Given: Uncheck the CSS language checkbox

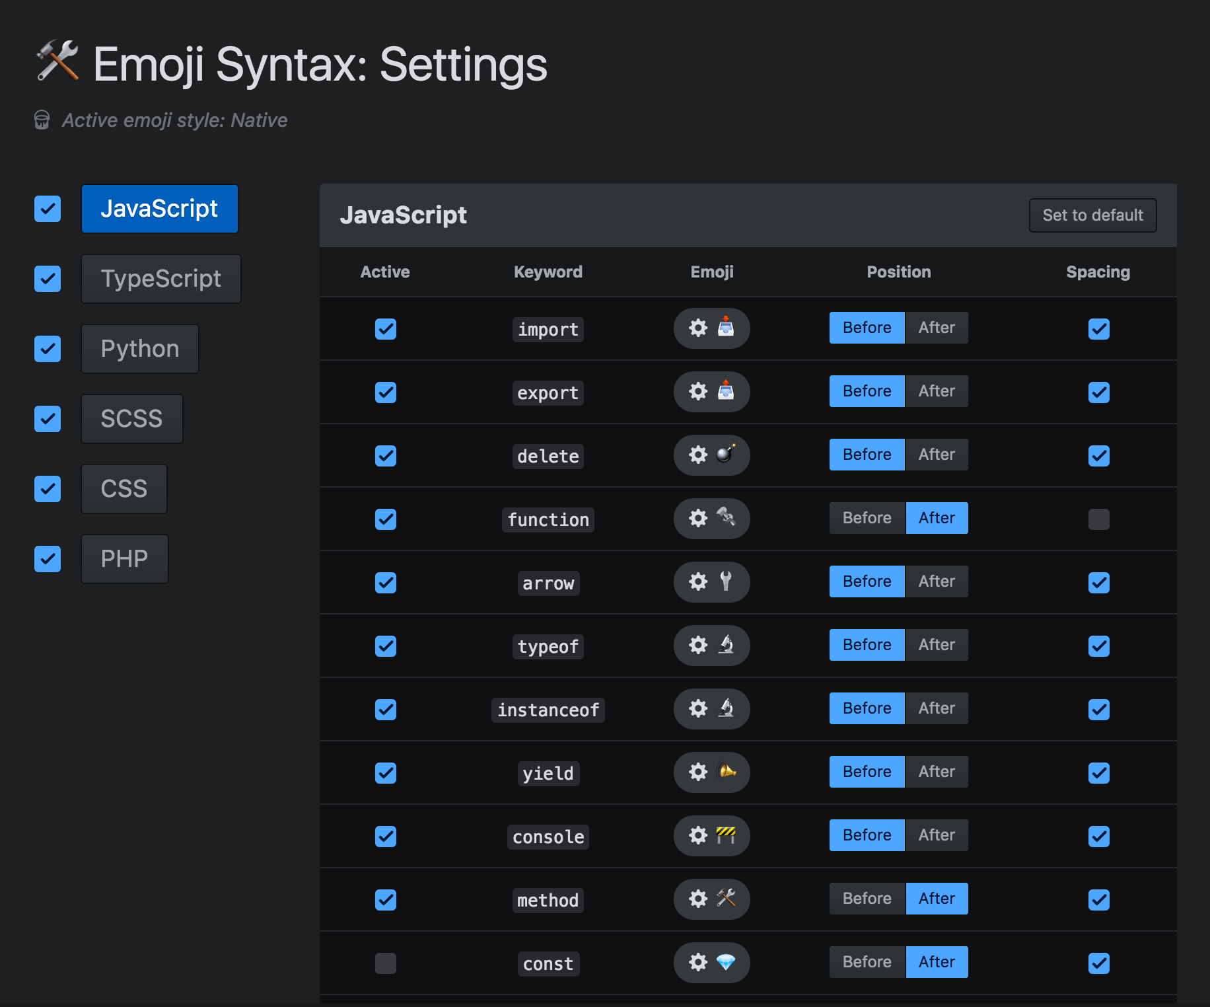Looking at the screenshot, I should click(x=48, y=489).
